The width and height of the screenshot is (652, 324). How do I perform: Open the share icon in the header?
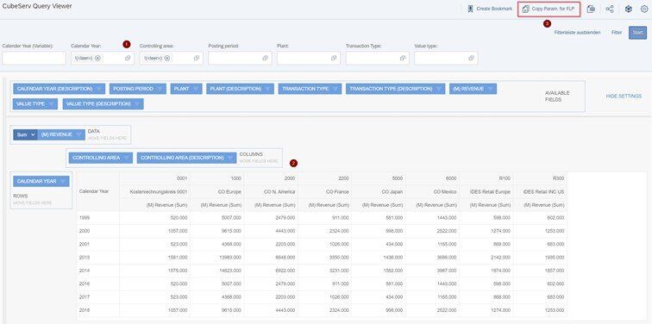pyautogui.click(x=610, y=9)
